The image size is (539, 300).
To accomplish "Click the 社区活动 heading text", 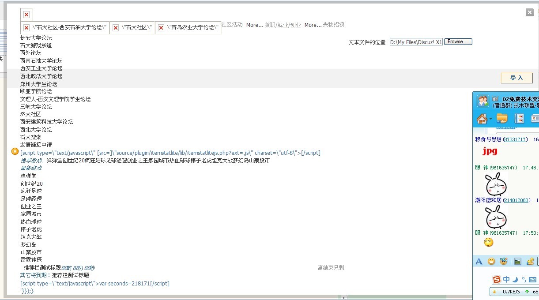I will (232, 25).
